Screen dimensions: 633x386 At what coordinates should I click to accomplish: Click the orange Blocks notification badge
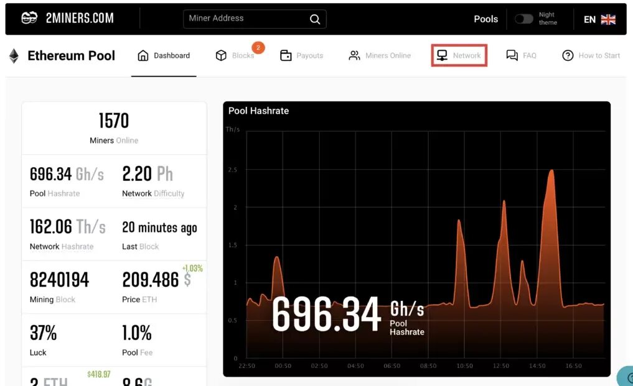click(258, 48)
